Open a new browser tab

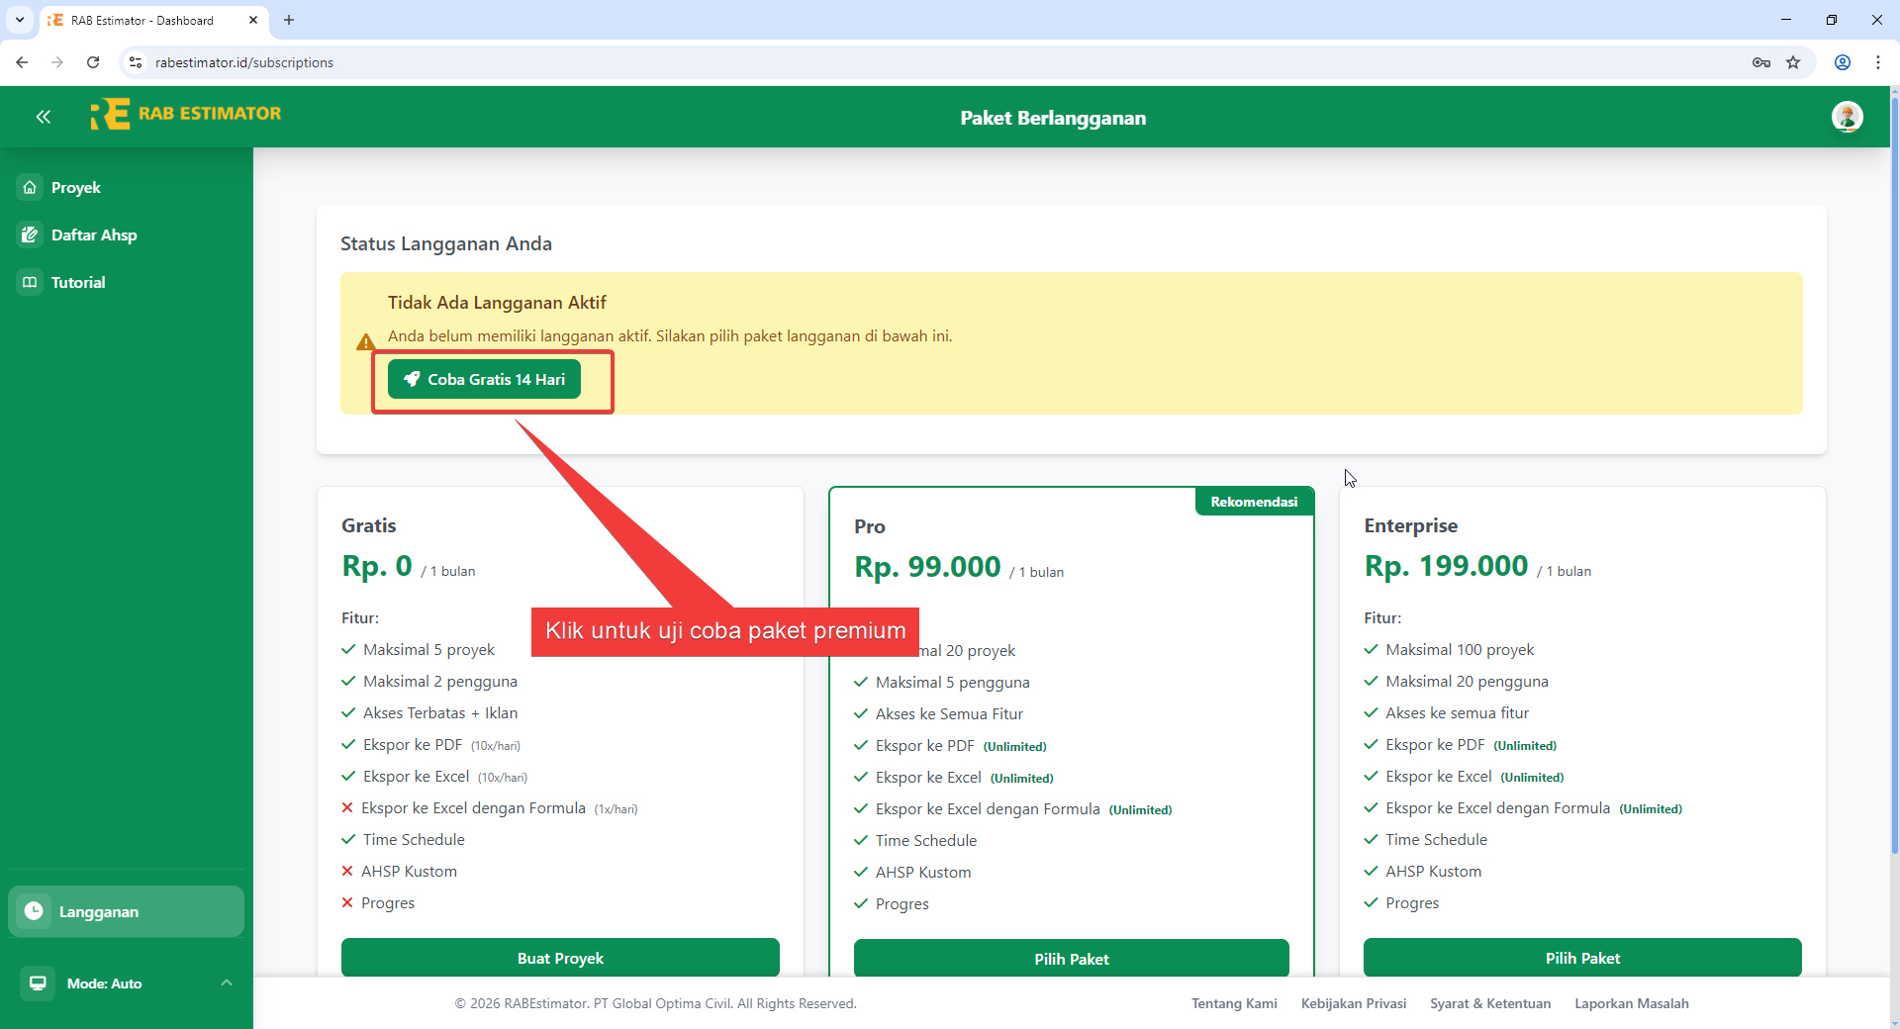[x=289, y=20]
